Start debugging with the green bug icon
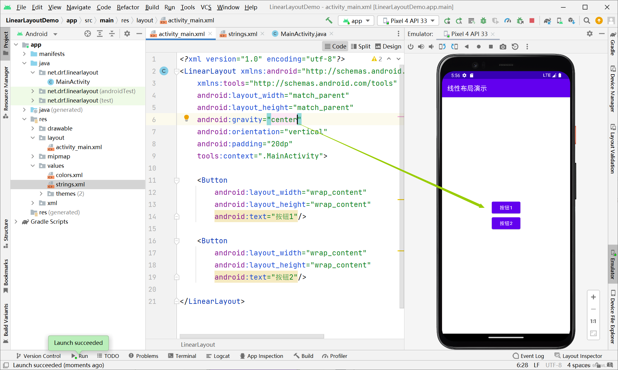Screen dimensions: 618x370 483,21
